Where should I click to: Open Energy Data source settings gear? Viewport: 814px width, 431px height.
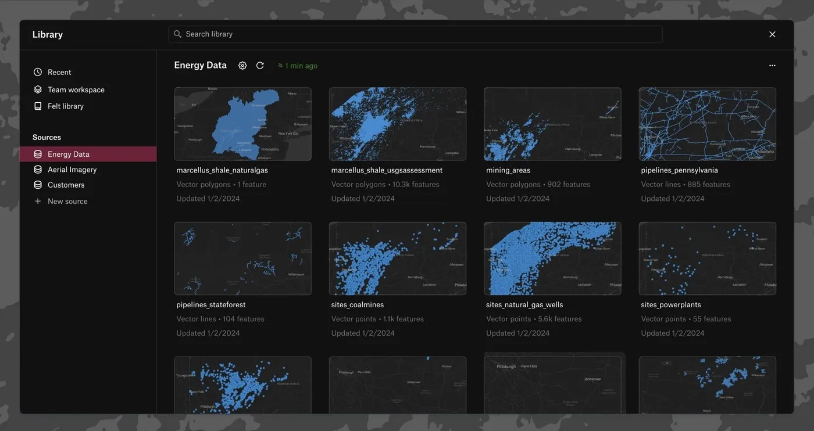click(242, 66)
